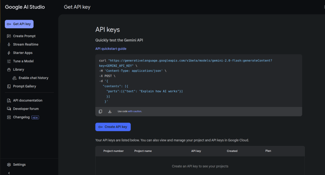
Task: Go to Starter Apps
Action: (23, 53)
